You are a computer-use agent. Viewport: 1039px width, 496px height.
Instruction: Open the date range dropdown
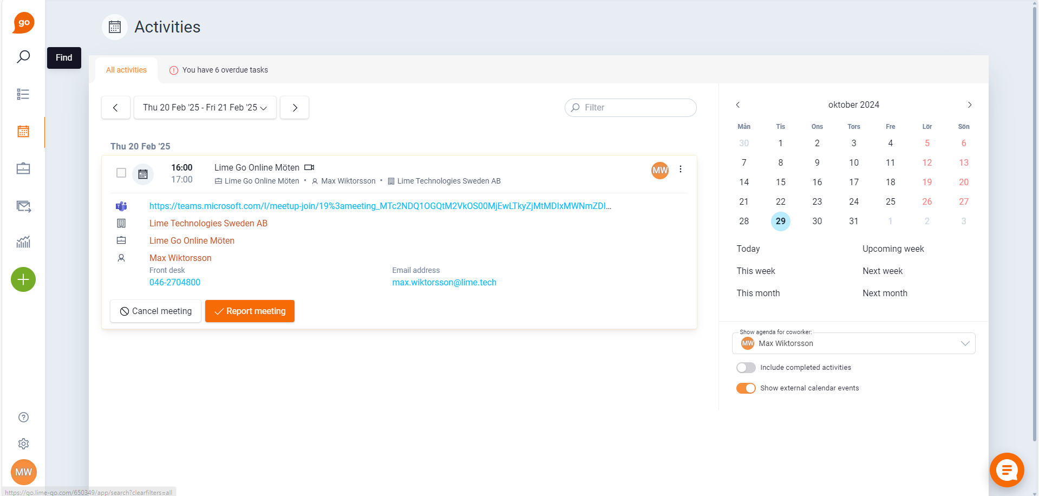205,107
